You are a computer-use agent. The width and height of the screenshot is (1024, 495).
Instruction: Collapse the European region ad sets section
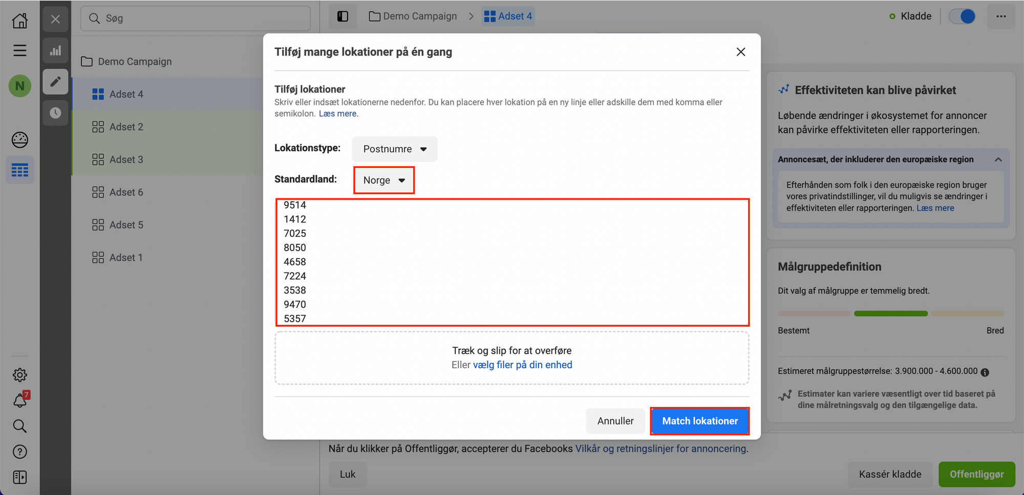click(x=998, y=160)
